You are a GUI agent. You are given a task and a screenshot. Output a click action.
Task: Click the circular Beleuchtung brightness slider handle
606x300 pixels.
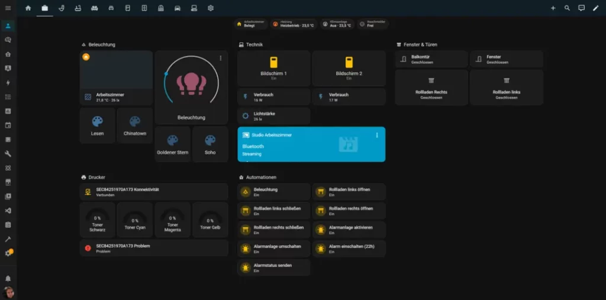tap(166, 73)
